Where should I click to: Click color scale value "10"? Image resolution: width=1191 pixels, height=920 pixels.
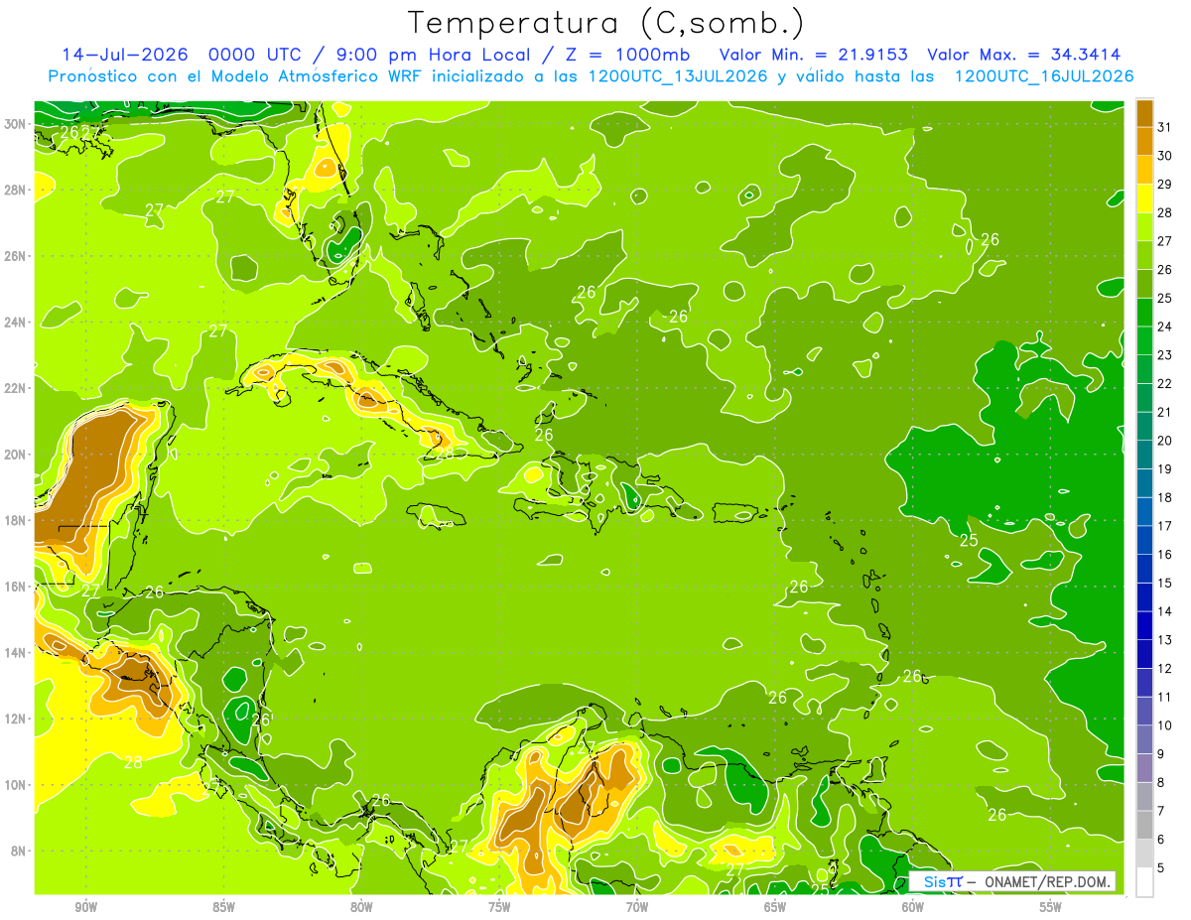click(1165, 724)
